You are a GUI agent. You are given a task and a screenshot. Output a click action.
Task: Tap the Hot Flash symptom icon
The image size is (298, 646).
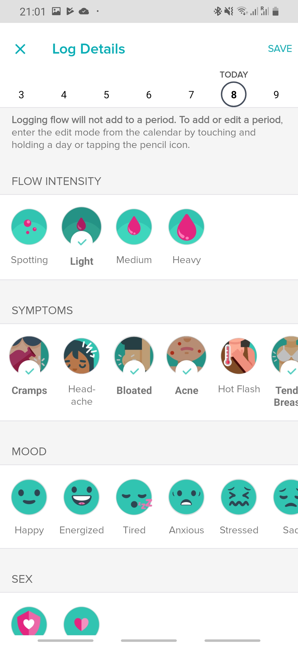(239, 356)
